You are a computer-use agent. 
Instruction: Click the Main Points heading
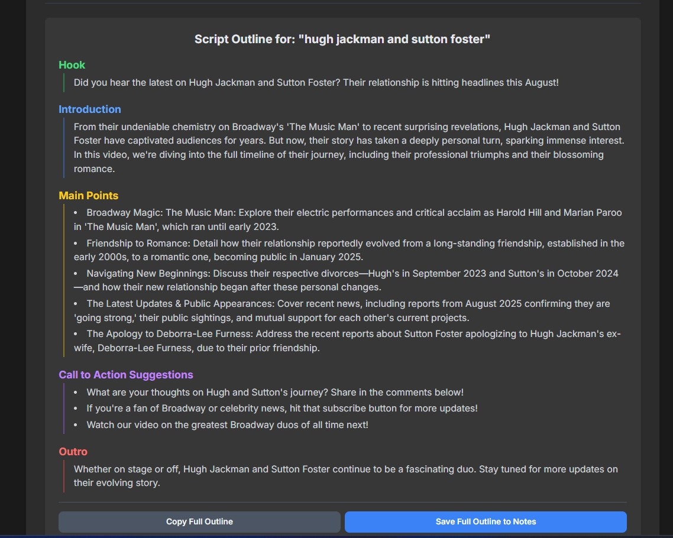point(89,195)
